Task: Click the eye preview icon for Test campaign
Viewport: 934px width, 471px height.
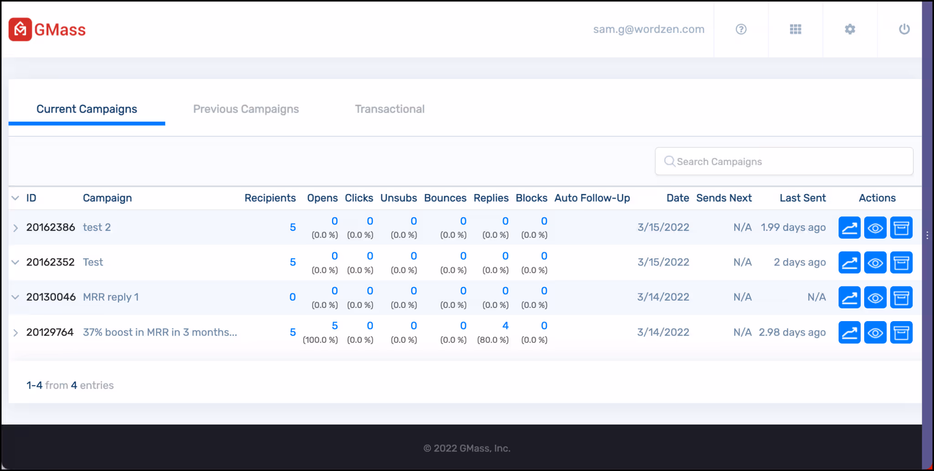Action: tap(875, 262)
